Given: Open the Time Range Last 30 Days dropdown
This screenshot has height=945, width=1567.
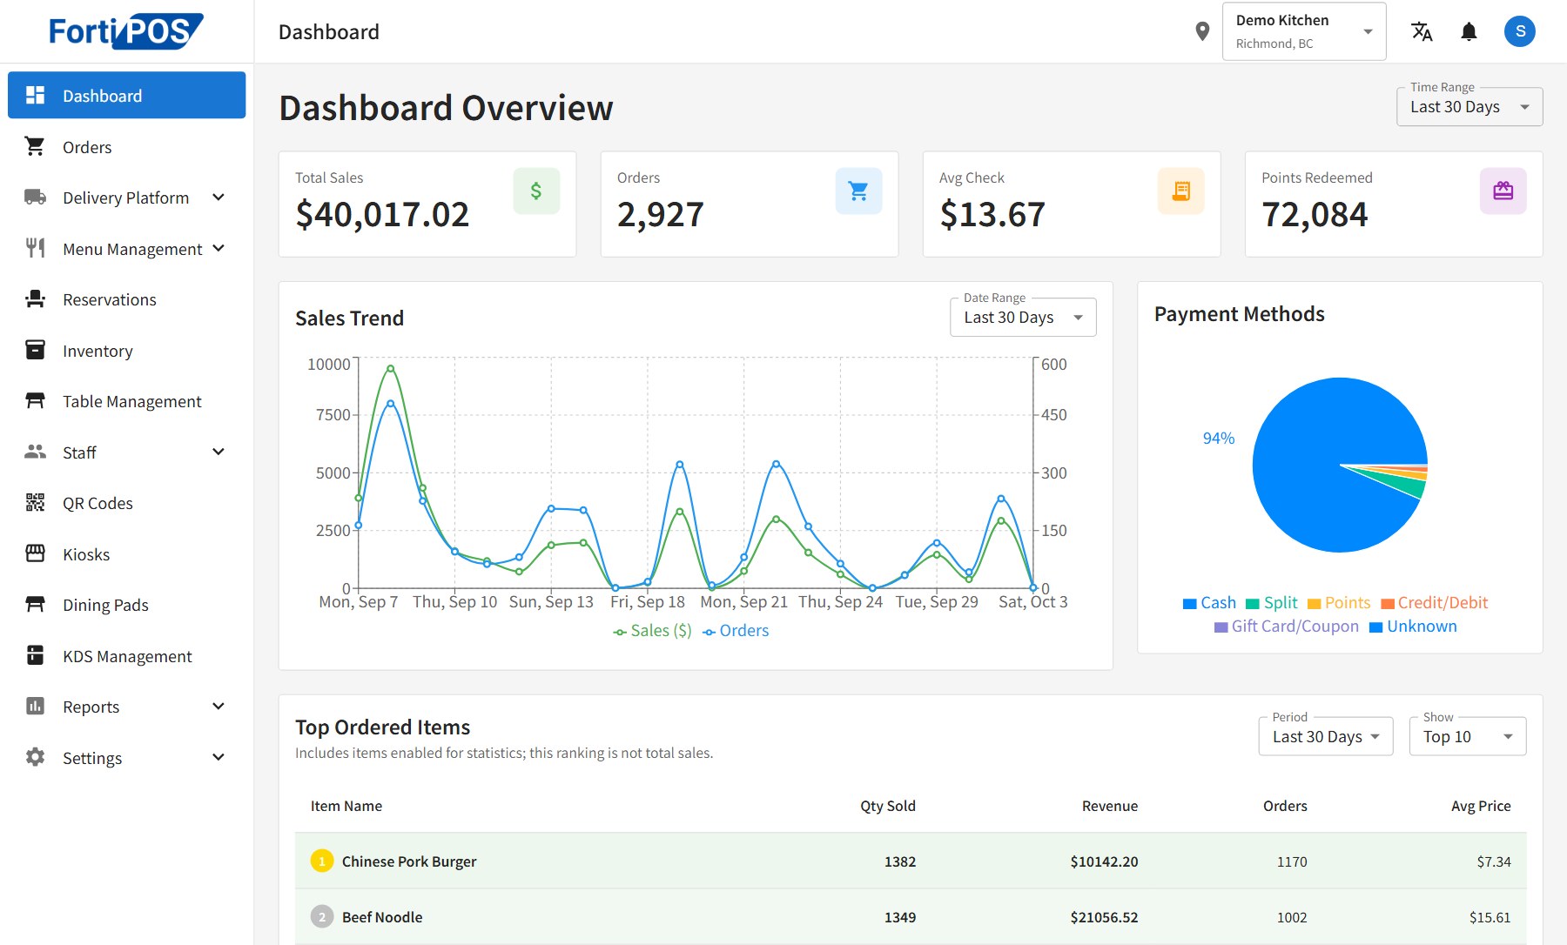Looking at the screenshot, I should pos(1469,107).
